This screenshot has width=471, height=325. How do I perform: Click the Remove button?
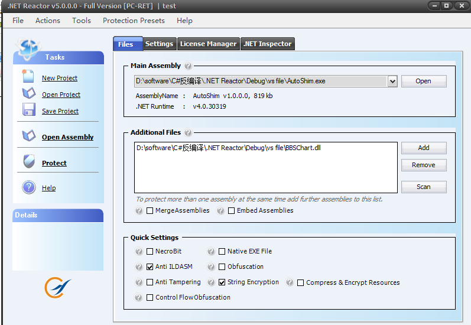coord(424,165)
